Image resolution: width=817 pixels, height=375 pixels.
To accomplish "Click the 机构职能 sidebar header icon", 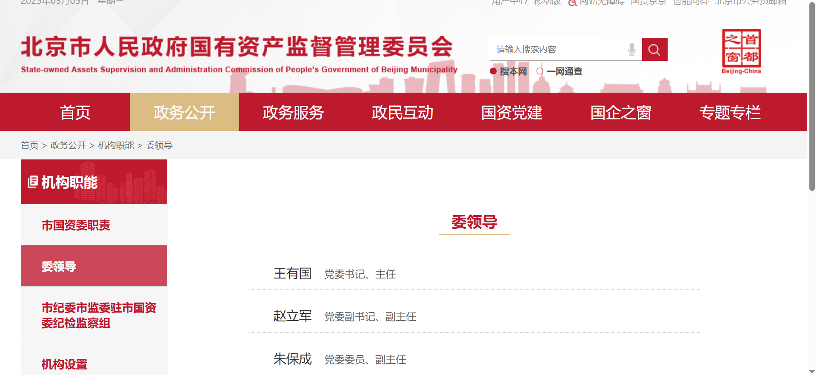I will 33,182.
